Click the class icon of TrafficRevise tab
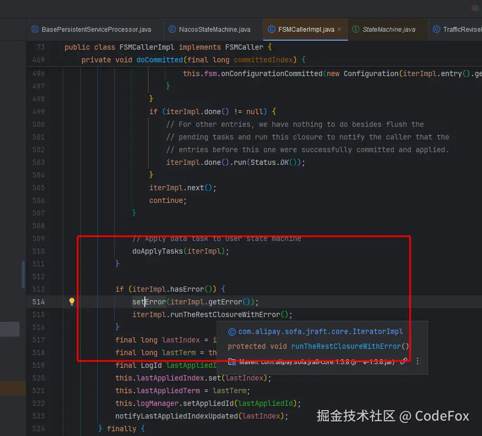Viewport: 482px width, 436px height. click(436, 29)
